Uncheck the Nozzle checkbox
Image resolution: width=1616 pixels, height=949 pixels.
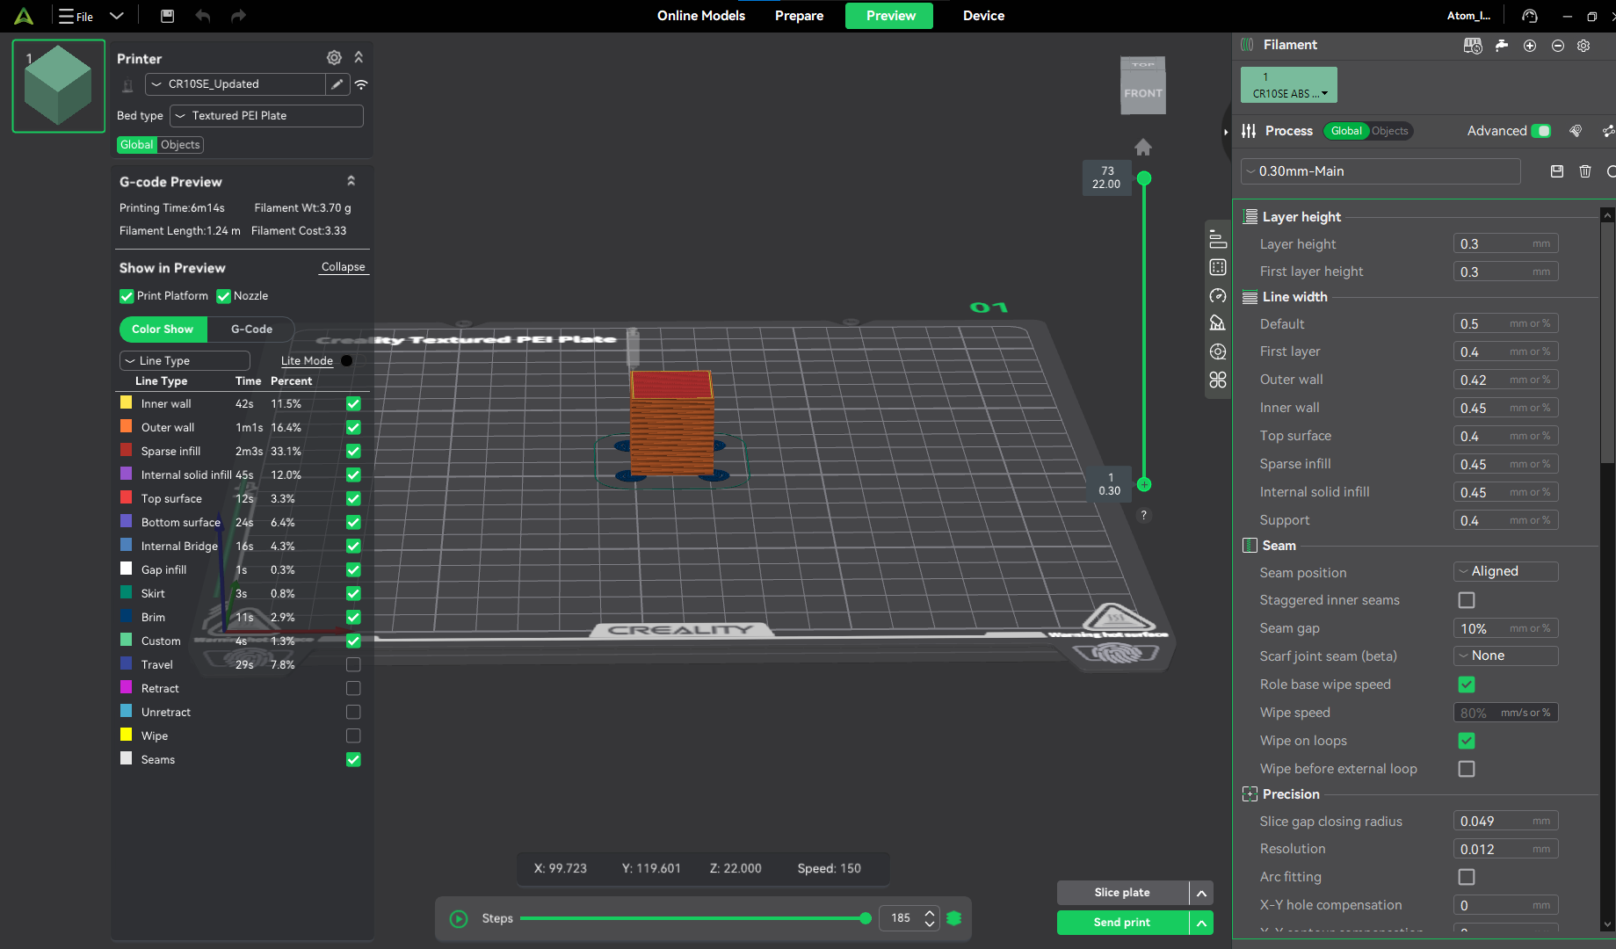[x=223, y=296]
